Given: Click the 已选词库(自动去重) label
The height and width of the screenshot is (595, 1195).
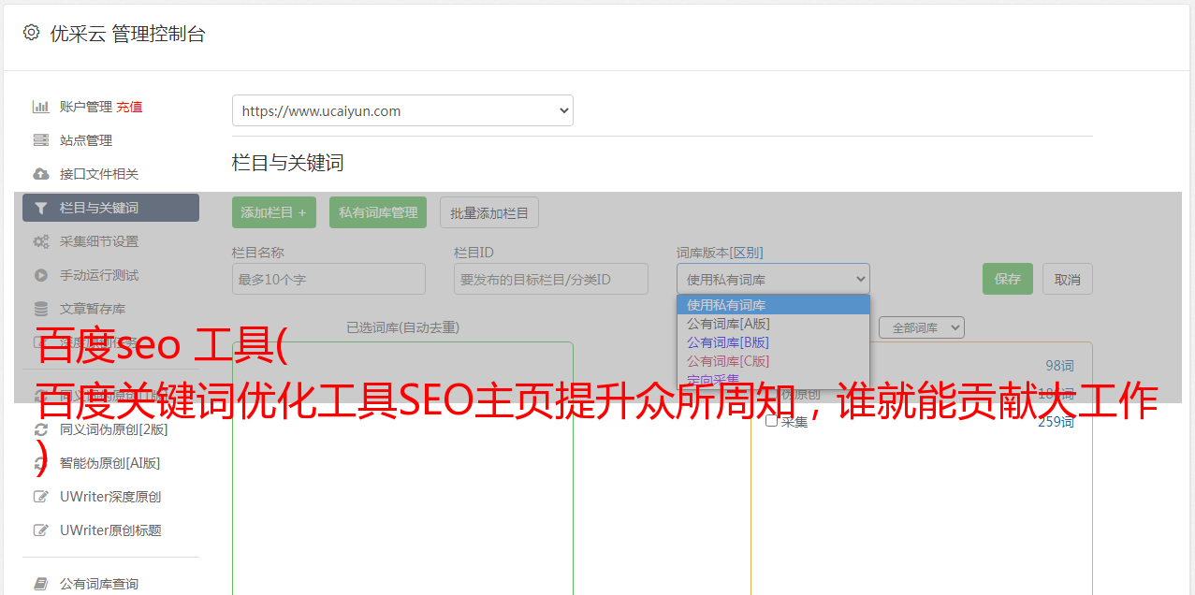Looking at the screenshot, I should (402, 327).
